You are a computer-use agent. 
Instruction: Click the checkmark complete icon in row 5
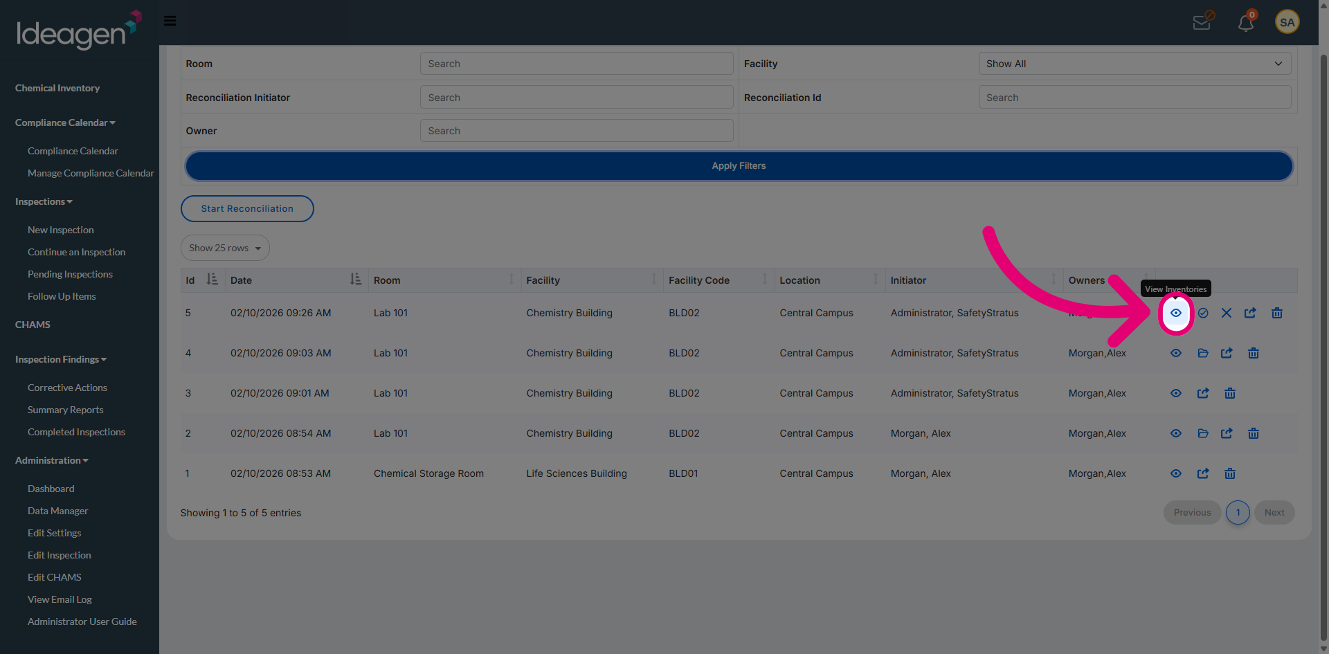pos(1203,313)
